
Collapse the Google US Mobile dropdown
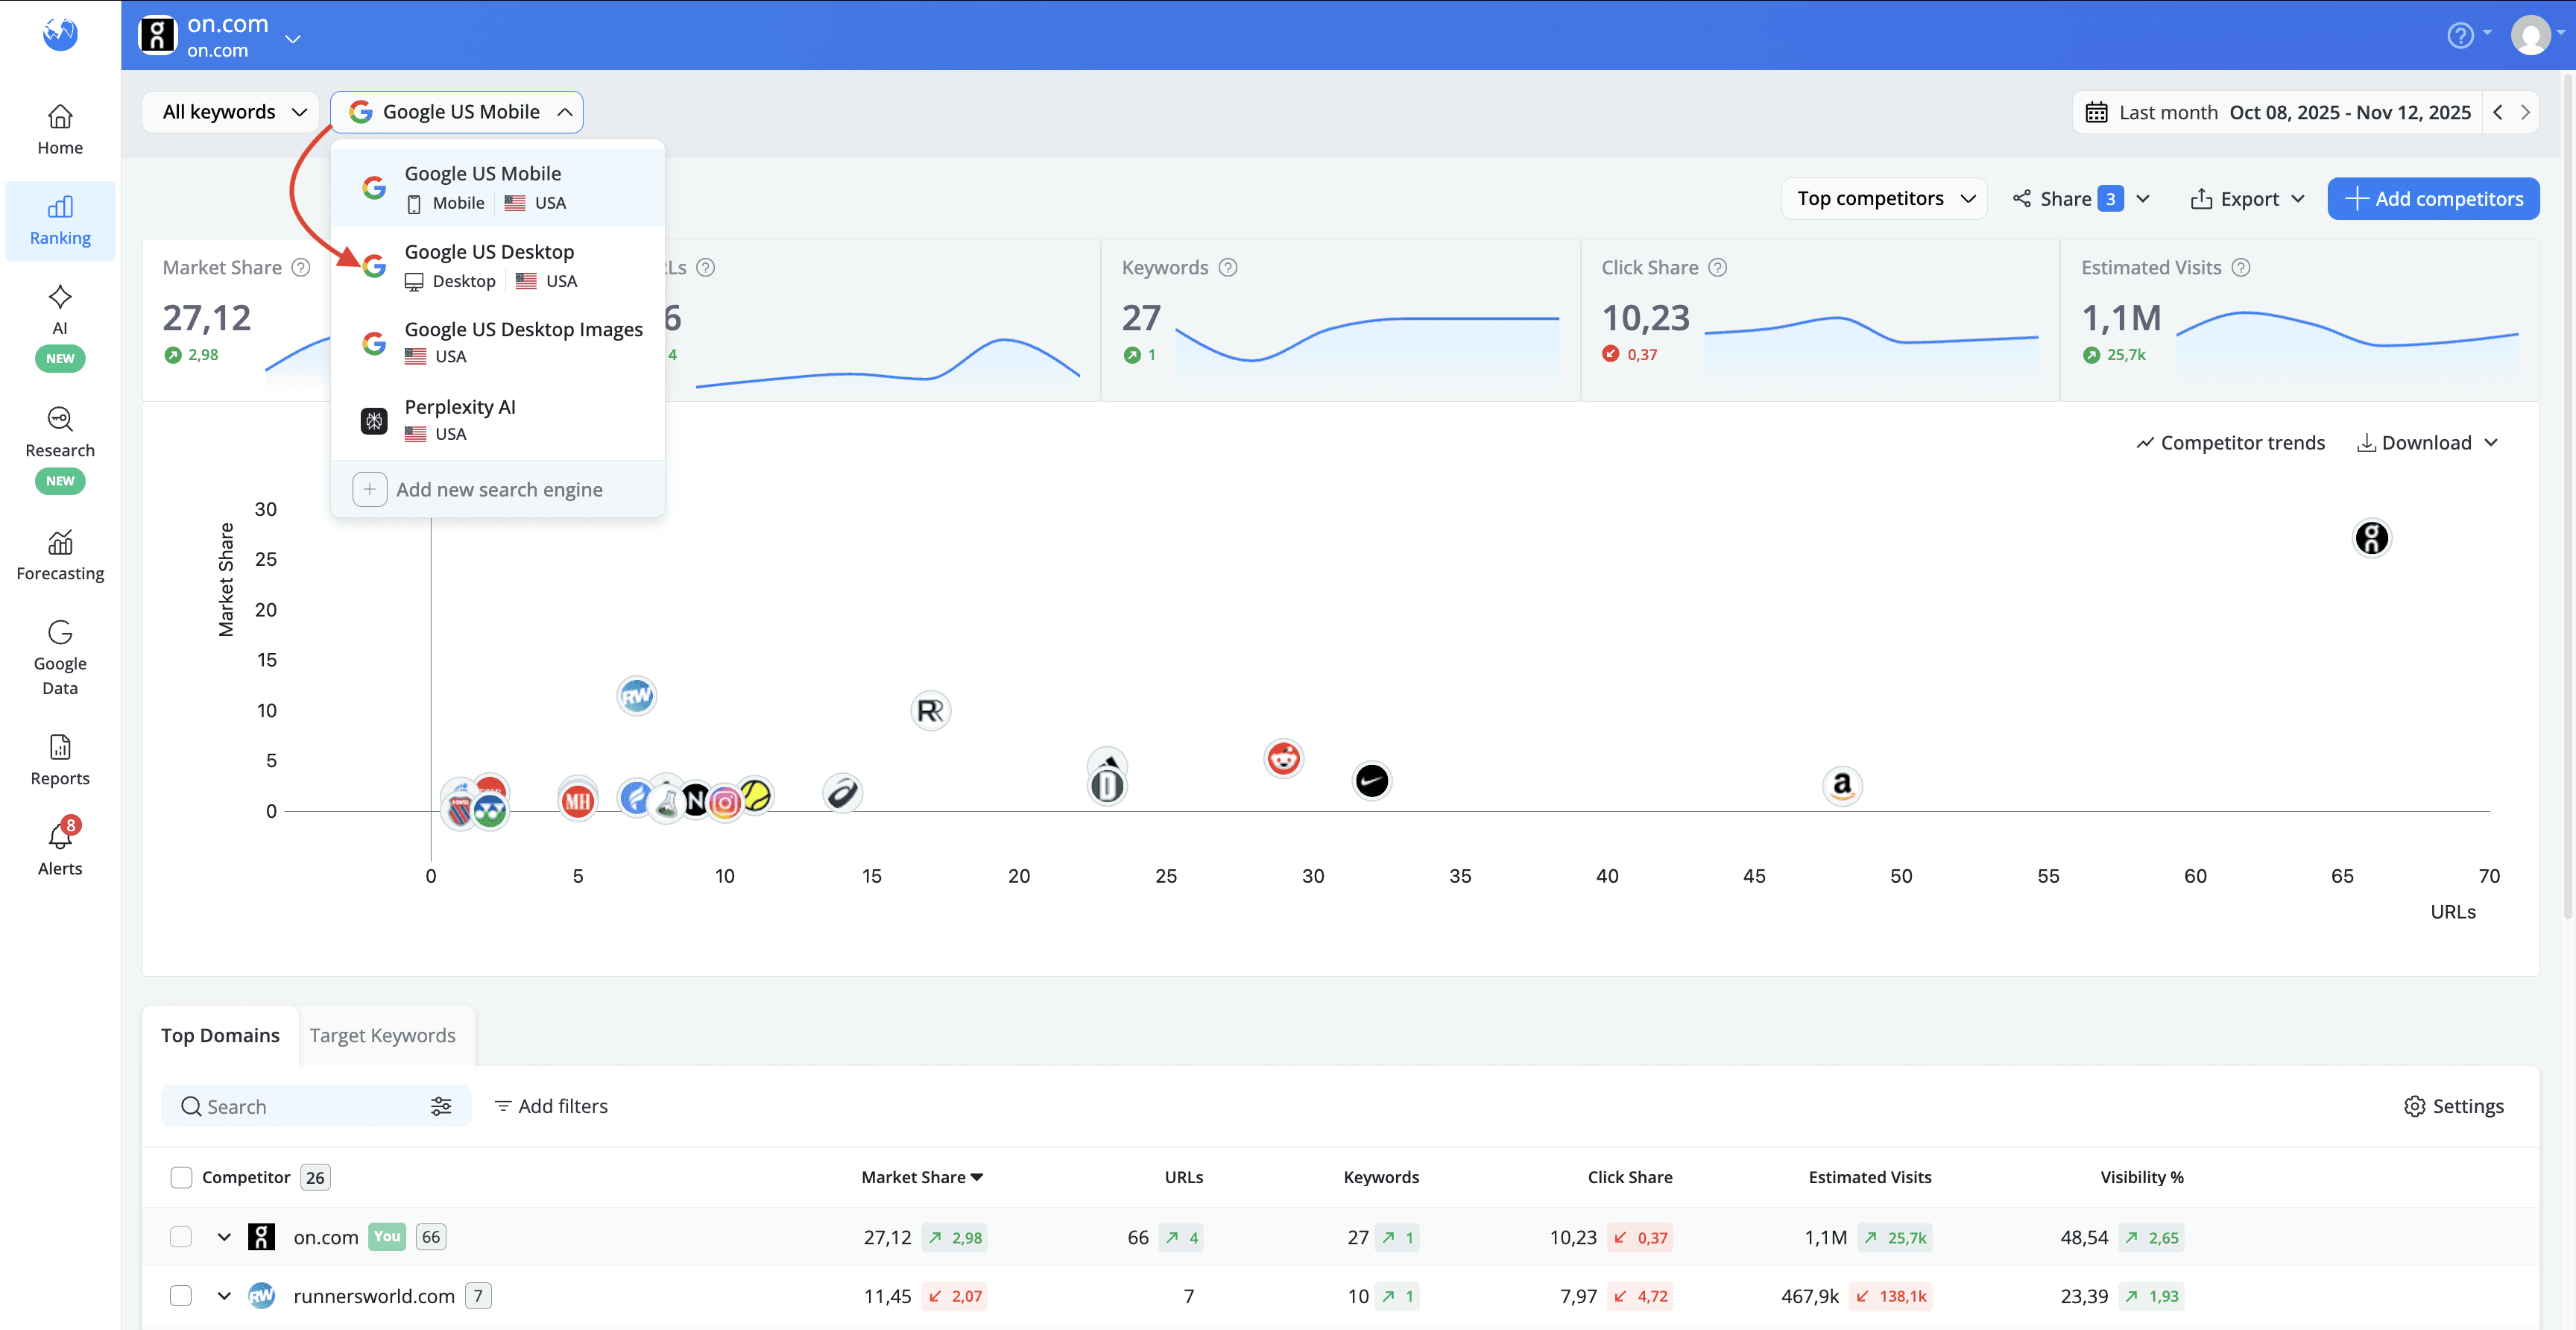(x=457, y=112)
